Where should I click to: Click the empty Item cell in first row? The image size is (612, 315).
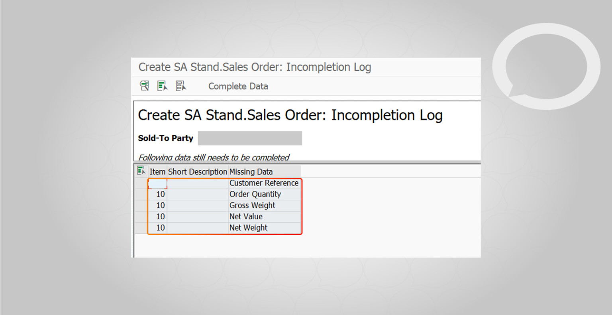[158, 183]
